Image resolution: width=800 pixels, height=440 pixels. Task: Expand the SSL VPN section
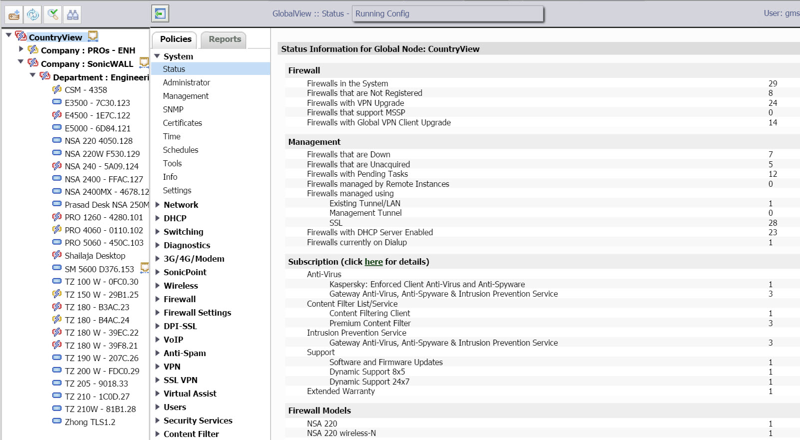pos(157,380)
